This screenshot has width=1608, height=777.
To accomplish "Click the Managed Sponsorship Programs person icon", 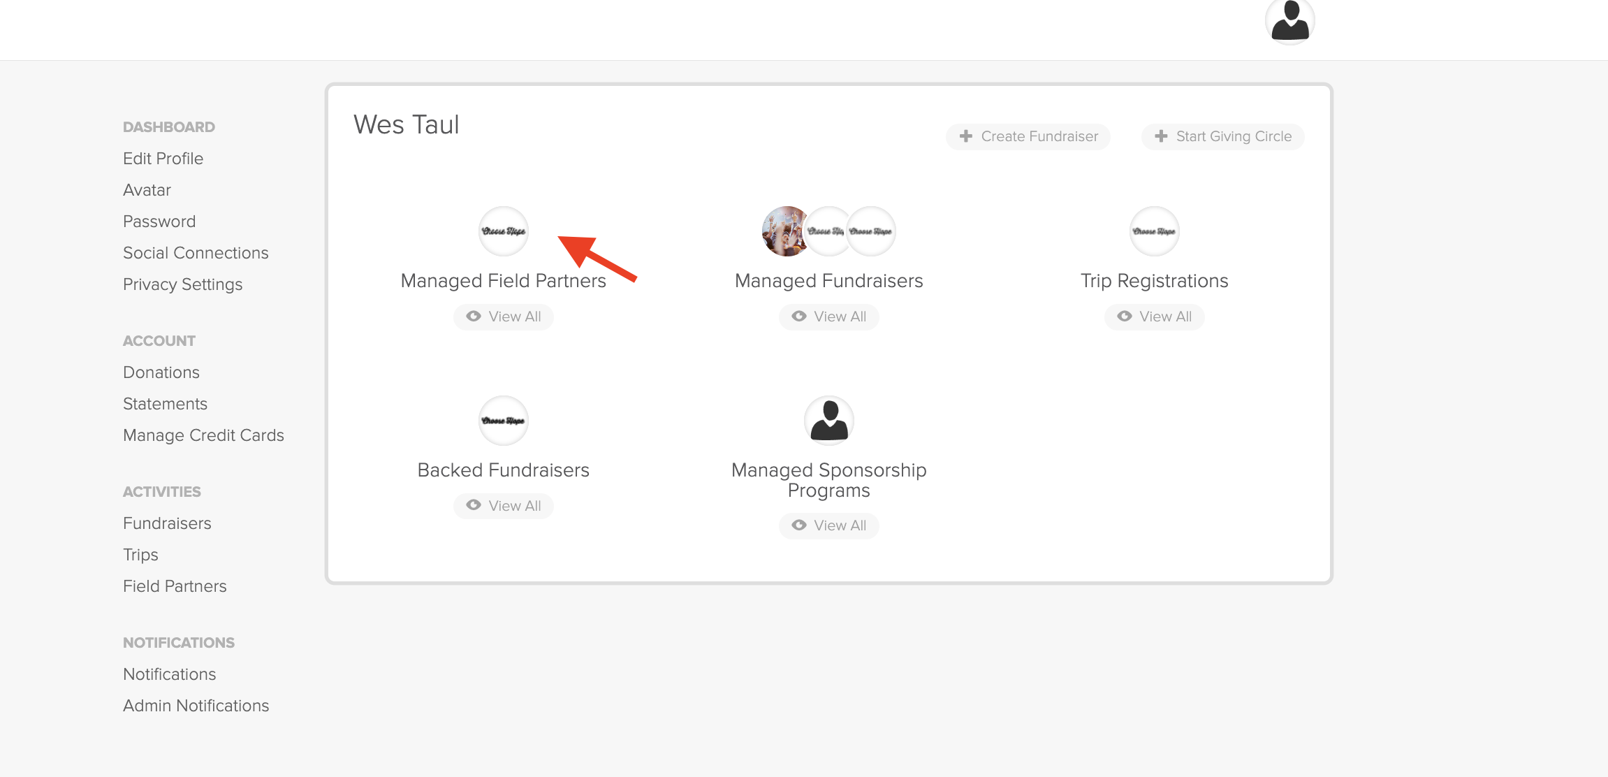I will [x=828, y=421].
